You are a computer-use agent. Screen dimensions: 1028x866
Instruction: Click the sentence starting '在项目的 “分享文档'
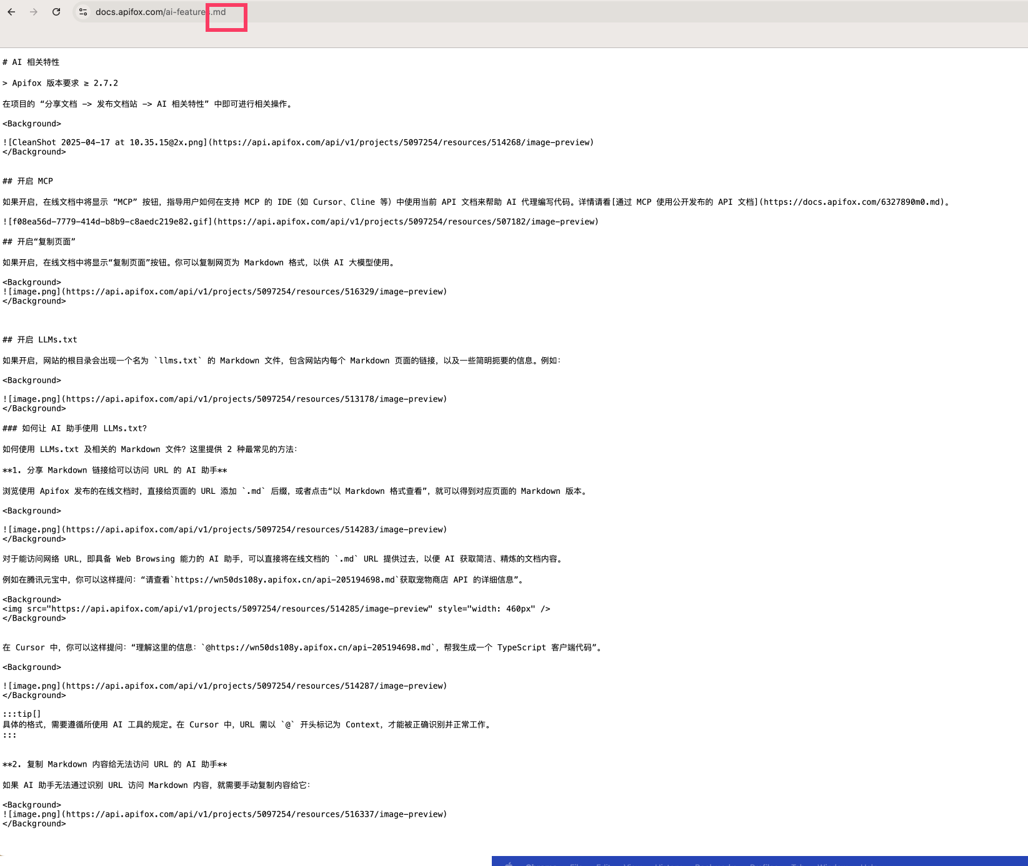[x=148, y=104]
